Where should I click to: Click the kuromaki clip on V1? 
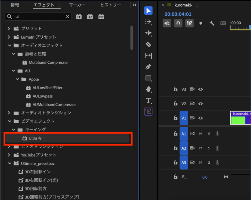[240, 118]
